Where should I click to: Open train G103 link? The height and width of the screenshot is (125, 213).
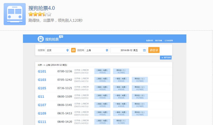point(42,80)
